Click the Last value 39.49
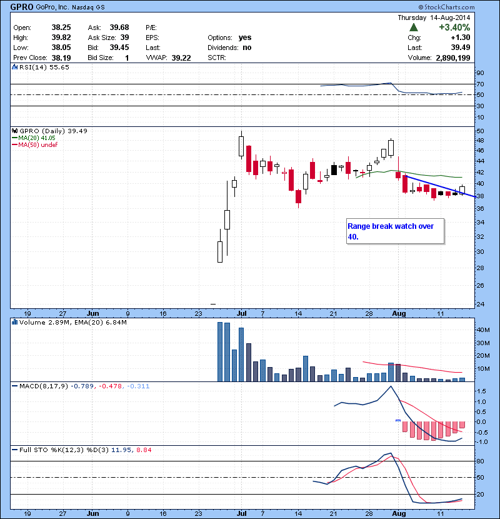This screenshot has height=519, width=500. tap(460, 48)
